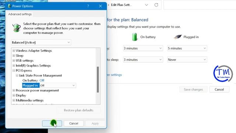Click the power plug icon beside Plugged in

(x=178, y=37)
